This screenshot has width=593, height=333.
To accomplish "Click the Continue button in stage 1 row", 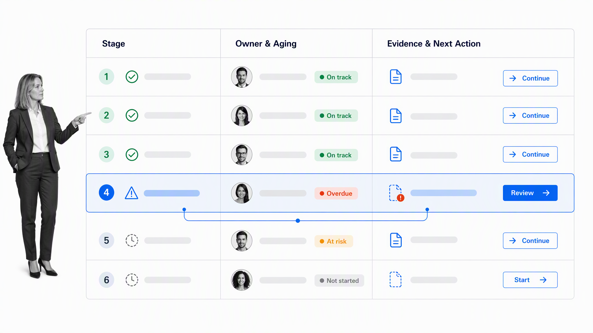I will 530,78.
